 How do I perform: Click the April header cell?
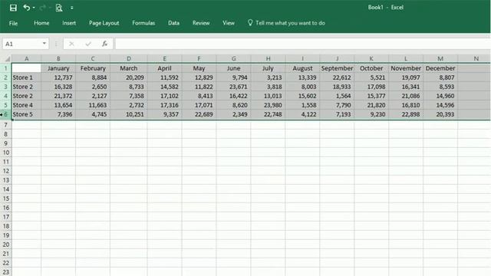(164, 68)
